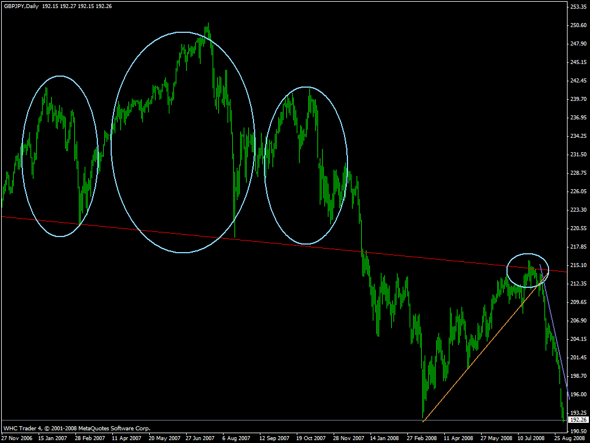Click the 226.05 price axis label

tap(578, 192)
